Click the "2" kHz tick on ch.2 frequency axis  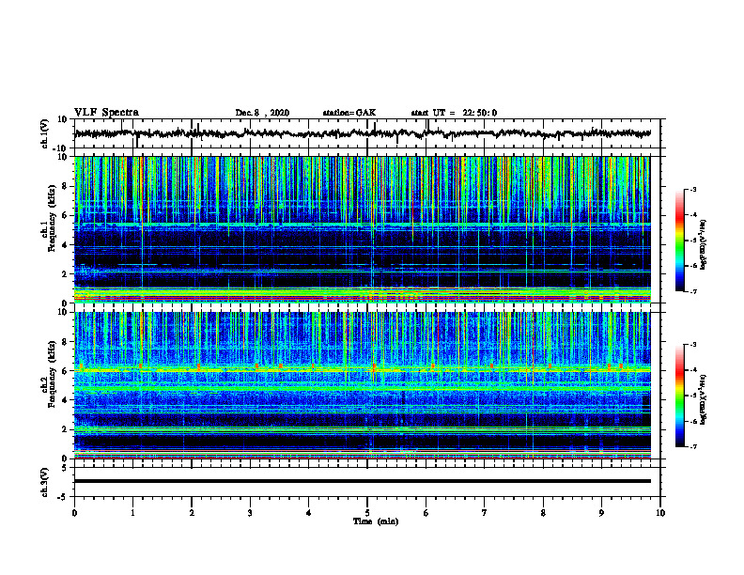click(66, 429)
